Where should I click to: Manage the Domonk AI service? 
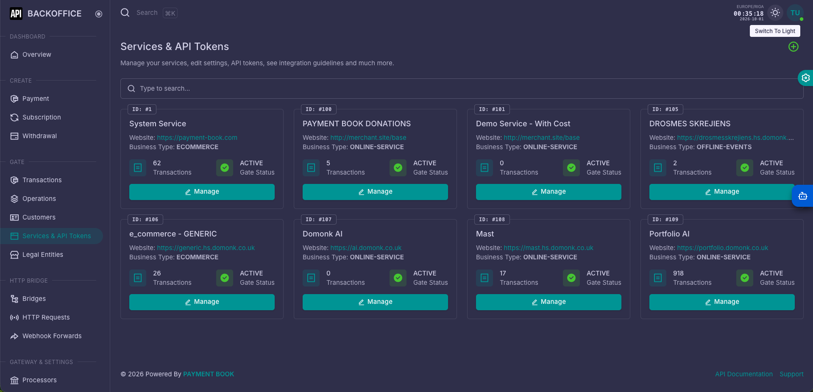coord(375,302)
